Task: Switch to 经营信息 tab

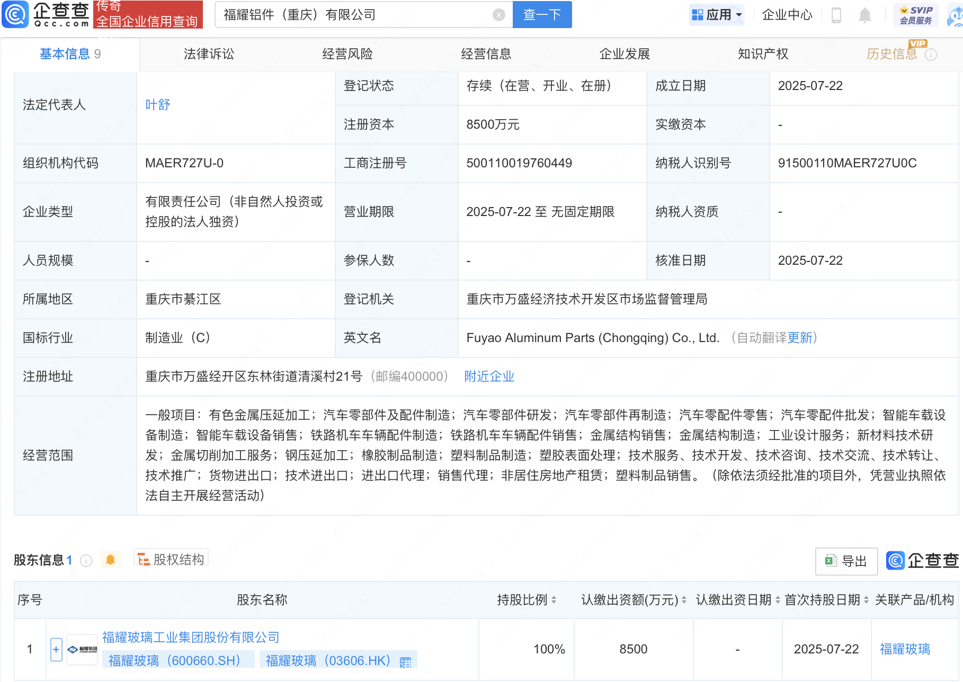Action: pos(486,54)
